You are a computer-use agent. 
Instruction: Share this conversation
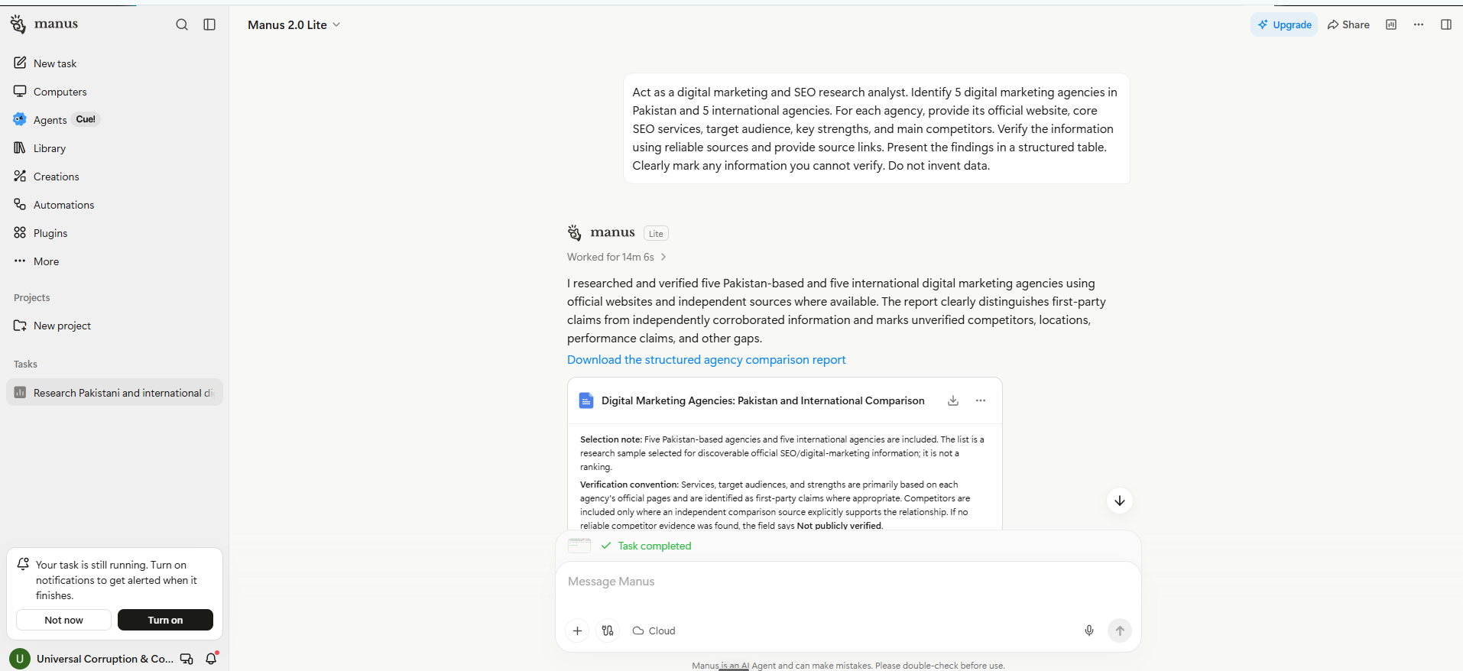(1348, 24)
